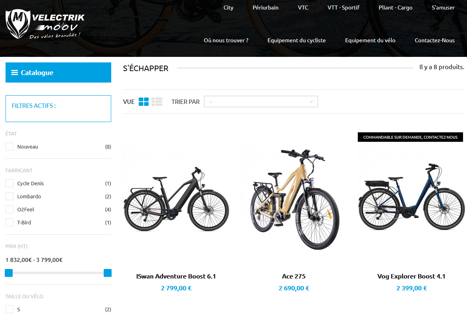Open the Trier Par sort dropdown
This screenshot has height=316, width=467.
(261, 102)
